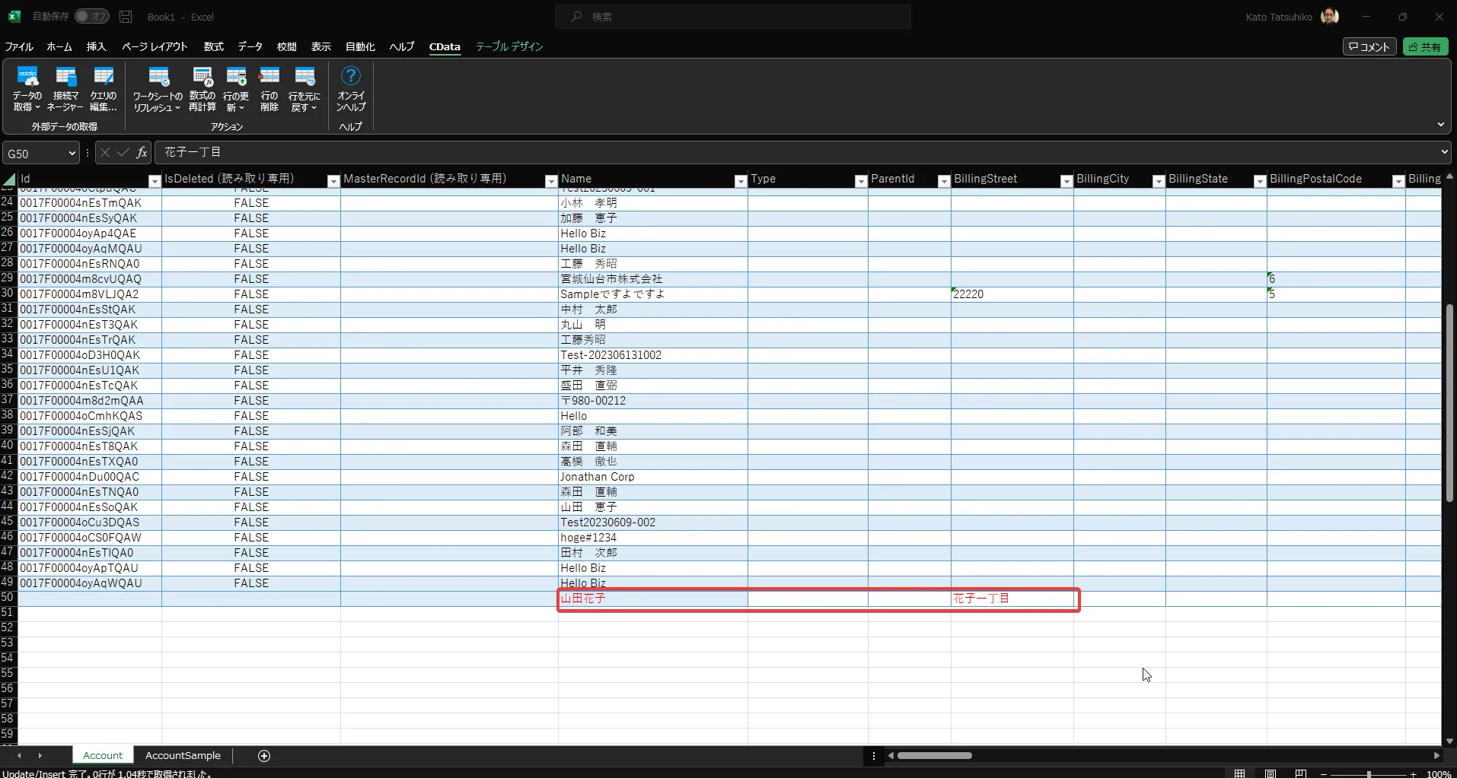Click the 共有 share button
Viewport: 1457px width, 778px height.
[x=1425, y=46]
